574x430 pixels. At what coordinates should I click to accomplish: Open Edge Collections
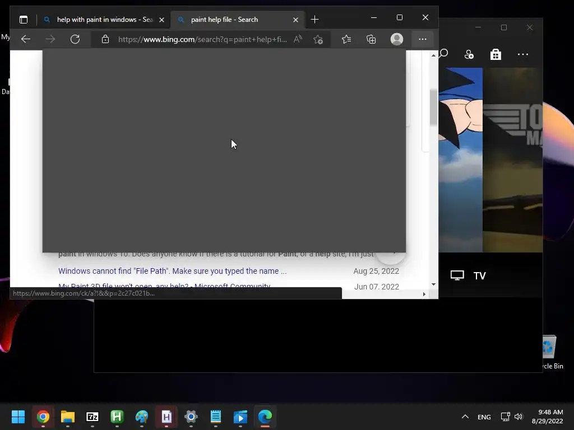coord(371,39)
